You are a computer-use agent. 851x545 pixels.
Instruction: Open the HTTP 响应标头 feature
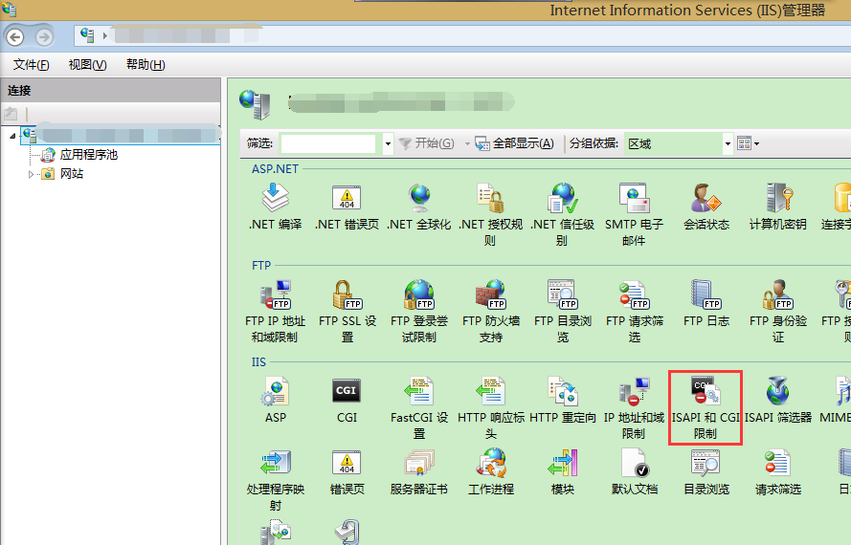click(x=491, y=408)
